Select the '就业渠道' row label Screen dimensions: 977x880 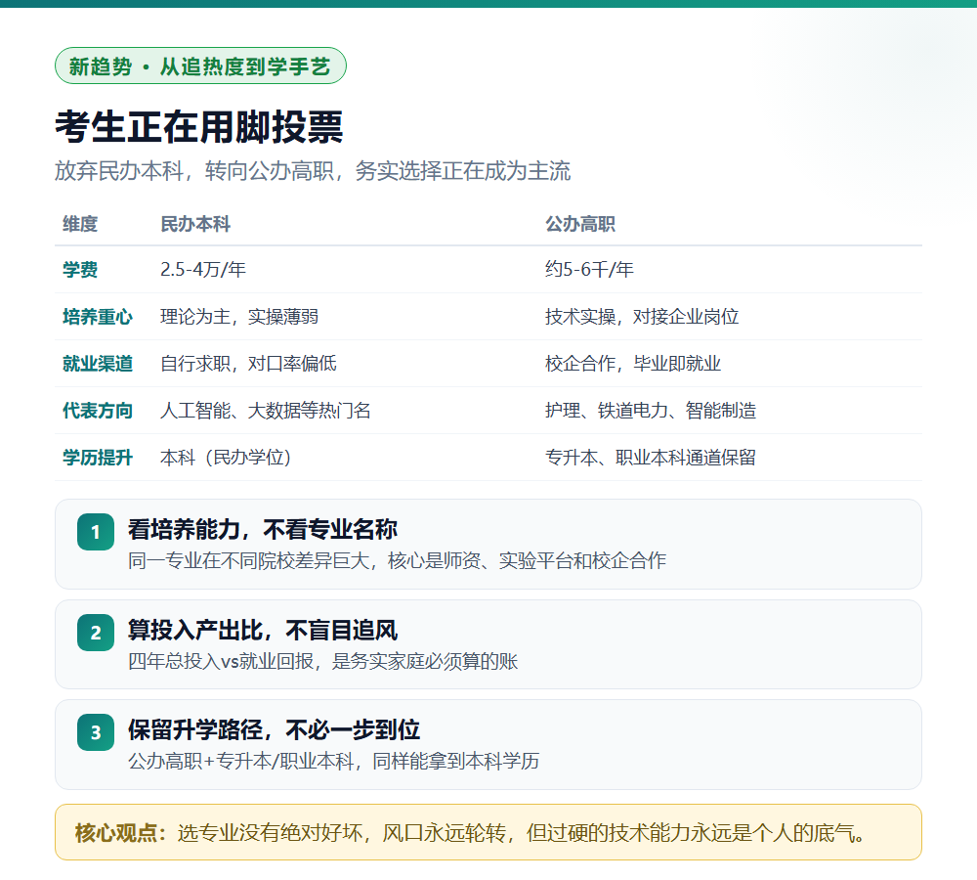pos(98,364)
